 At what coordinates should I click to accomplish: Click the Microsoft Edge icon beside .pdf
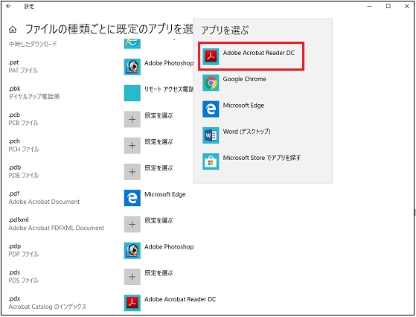pos(132,198)
